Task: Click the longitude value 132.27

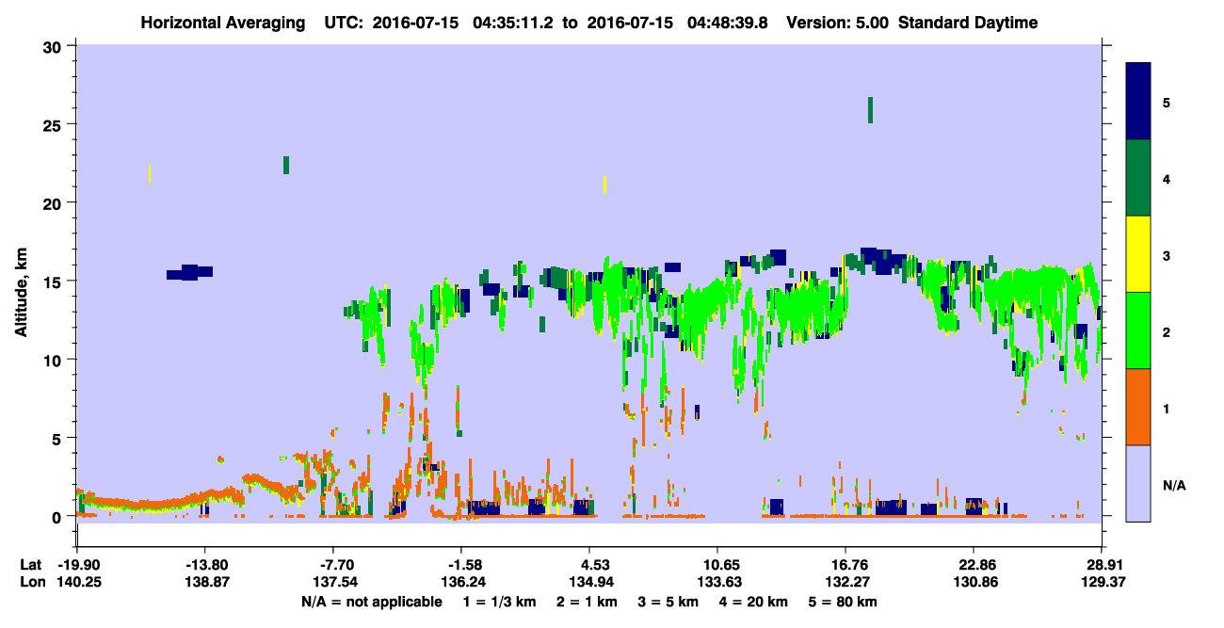Action: coord(846,582)
